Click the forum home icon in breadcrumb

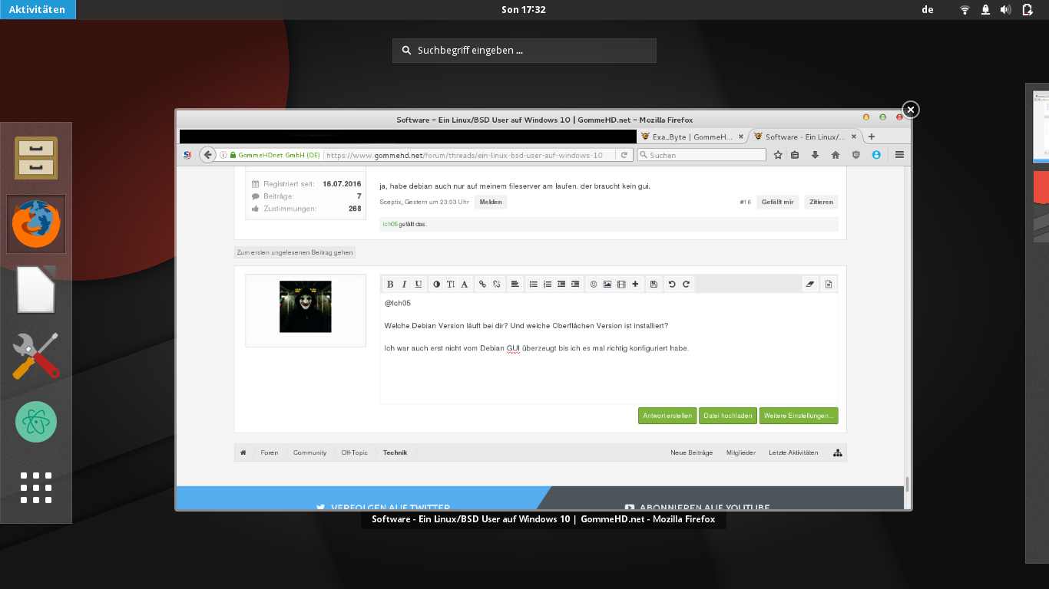[x=243, y=452]
